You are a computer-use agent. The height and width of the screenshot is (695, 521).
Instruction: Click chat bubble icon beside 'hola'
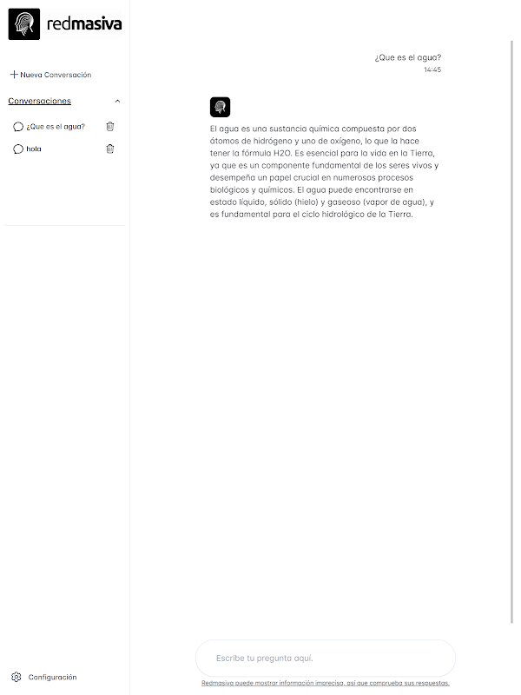coord(18,149)
